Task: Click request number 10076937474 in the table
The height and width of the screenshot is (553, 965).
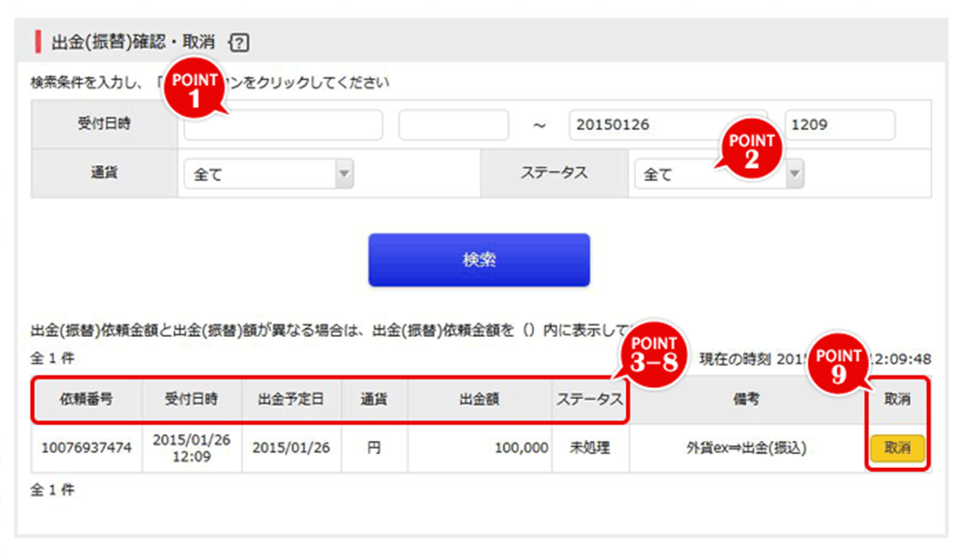Action: click(86, 448)
